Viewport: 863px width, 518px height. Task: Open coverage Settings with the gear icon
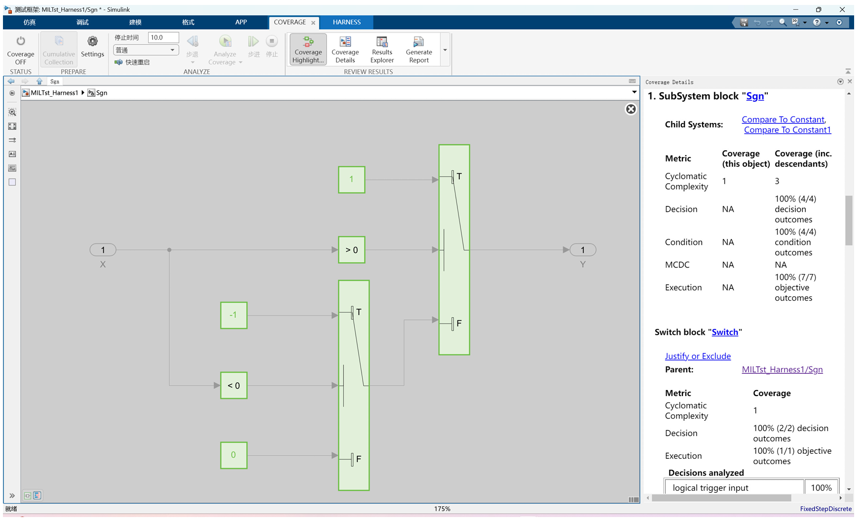coord(92,47)
